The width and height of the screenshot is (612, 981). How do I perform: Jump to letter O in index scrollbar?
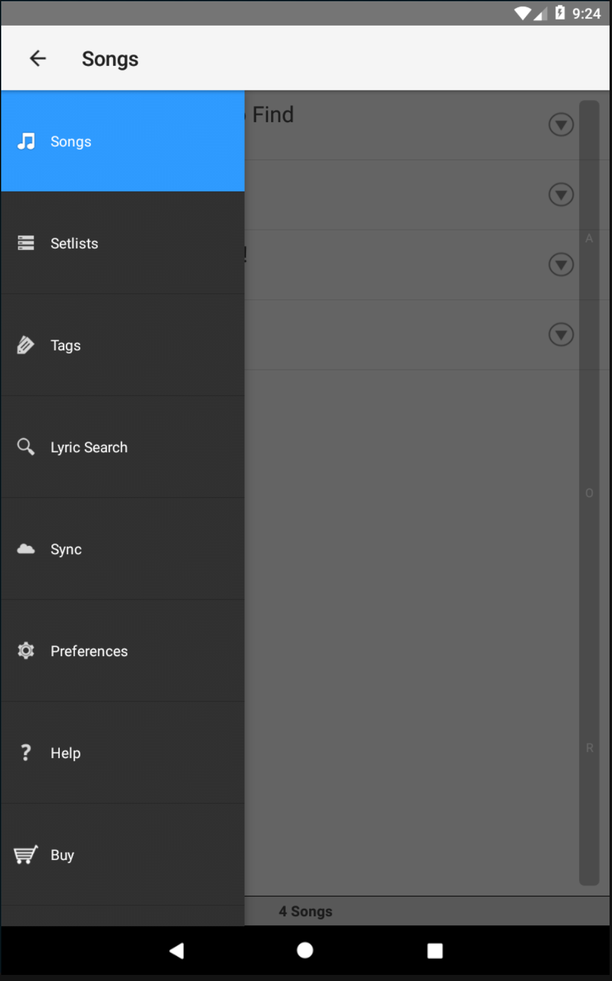[589, 493]
